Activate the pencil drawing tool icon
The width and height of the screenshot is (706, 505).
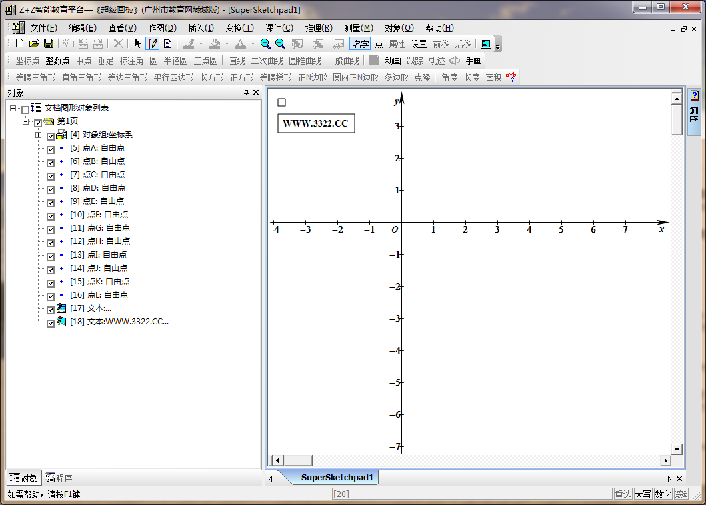(152, 44)
